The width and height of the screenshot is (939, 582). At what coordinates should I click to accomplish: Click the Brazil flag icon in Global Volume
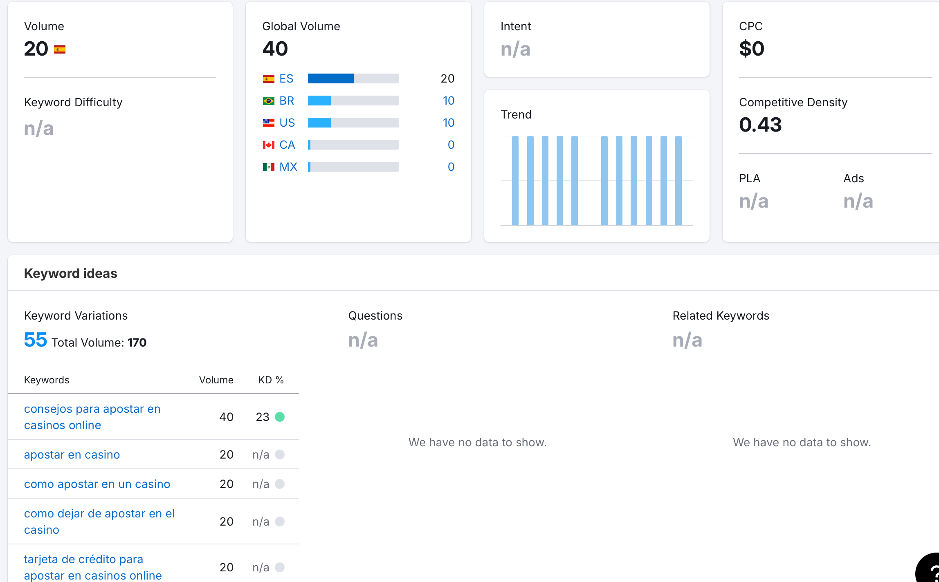pyautogui.click(x=268, y=101)
